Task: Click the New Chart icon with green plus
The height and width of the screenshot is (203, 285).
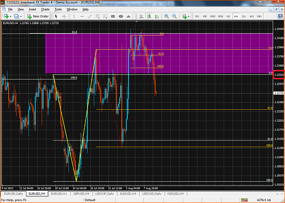Action: pyautogui.click(x=6, y=17)
